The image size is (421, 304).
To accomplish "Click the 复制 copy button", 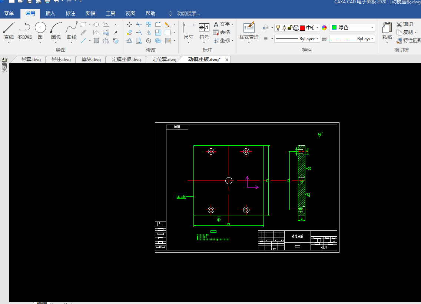I will click(405, 33).
